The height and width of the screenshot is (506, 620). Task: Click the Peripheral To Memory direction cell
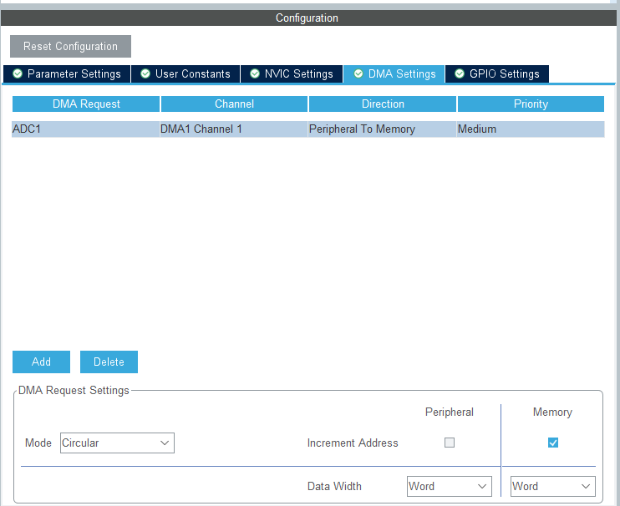[x=383, y=129]
